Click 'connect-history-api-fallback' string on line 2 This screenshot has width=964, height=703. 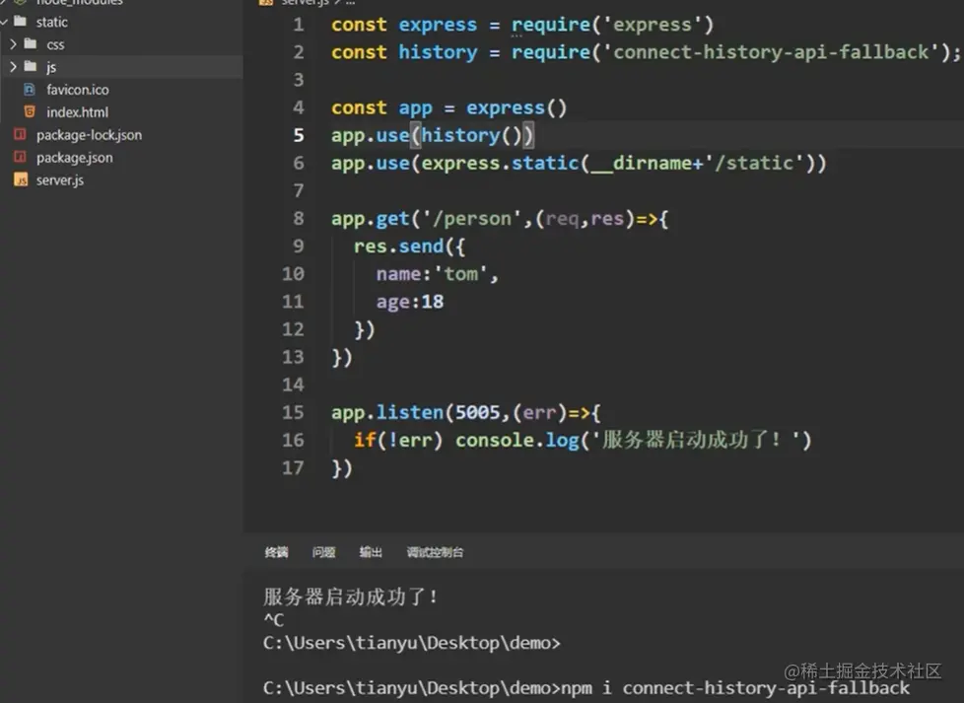[771, 52]
